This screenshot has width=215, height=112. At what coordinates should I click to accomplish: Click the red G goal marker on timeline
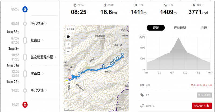point(25,105)
